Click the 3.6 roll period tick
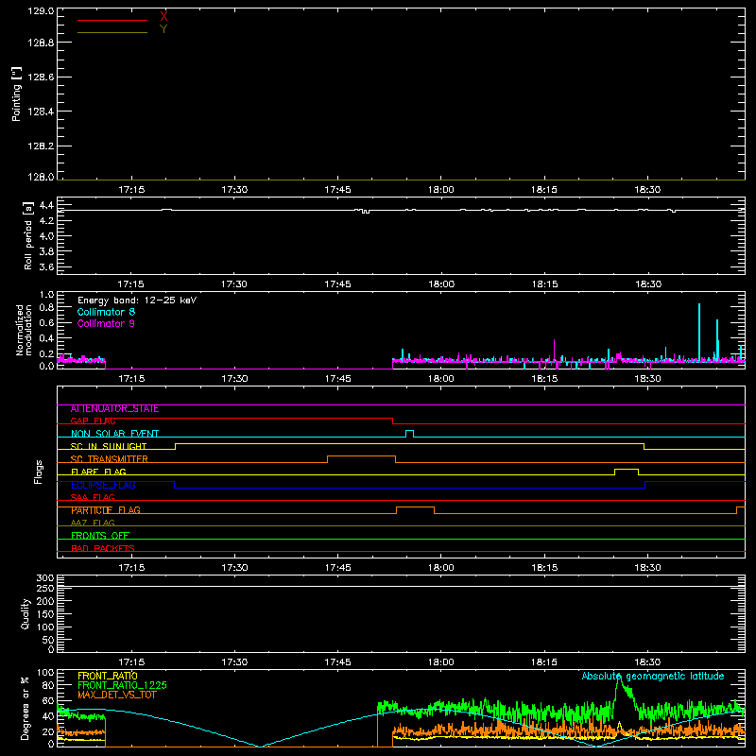 tap(46, 266)
